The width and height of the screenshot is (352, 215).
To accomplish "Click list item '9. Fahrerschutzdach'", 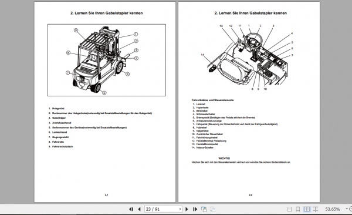I will point(61,147).
